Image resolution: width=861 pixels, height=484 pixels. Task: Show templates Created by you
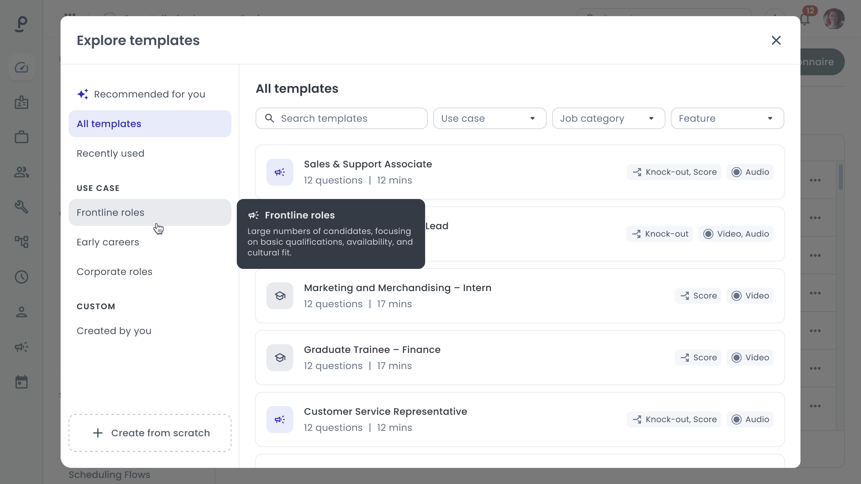(114, 331)
